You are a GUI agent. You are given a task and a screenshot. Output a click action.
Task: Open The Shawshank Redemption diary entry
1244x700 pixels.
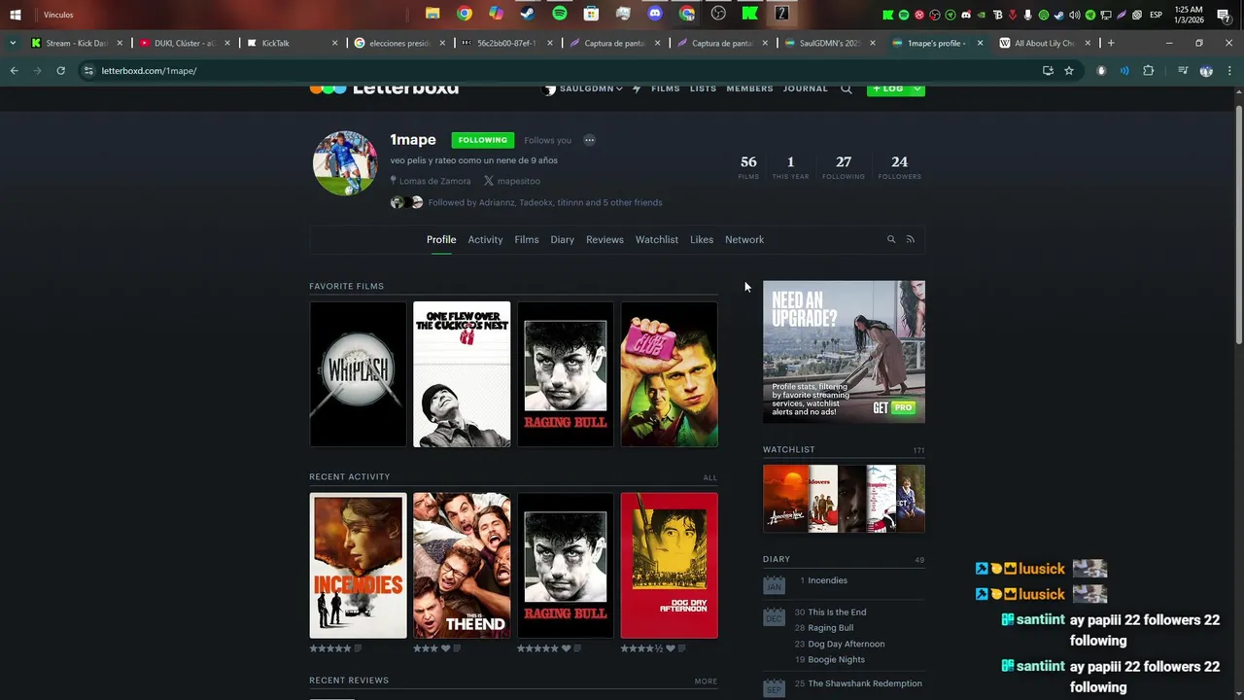[865, 683]
